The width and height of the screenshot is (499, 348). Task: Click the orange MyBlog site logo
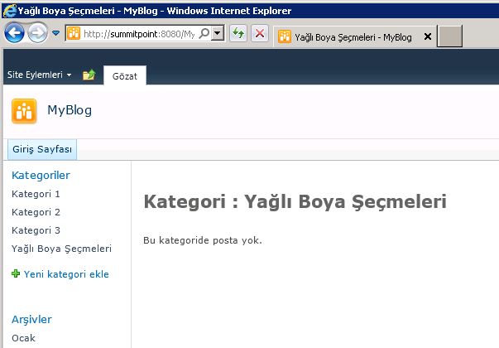(x=24, y=110)
